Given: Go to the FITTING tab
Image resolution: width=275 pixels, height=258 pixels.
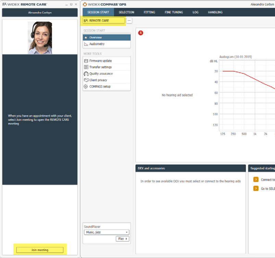Looking at the screenshot, I should pos(149,12).
